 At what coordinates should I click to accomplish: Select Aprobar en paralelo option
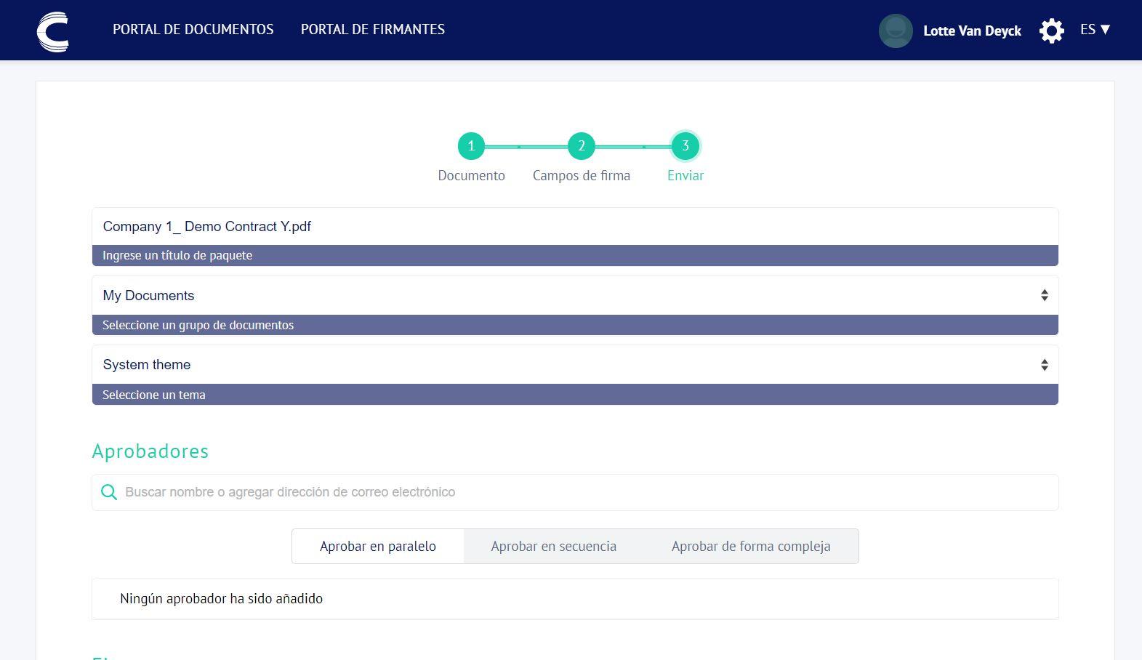point(378,546)
